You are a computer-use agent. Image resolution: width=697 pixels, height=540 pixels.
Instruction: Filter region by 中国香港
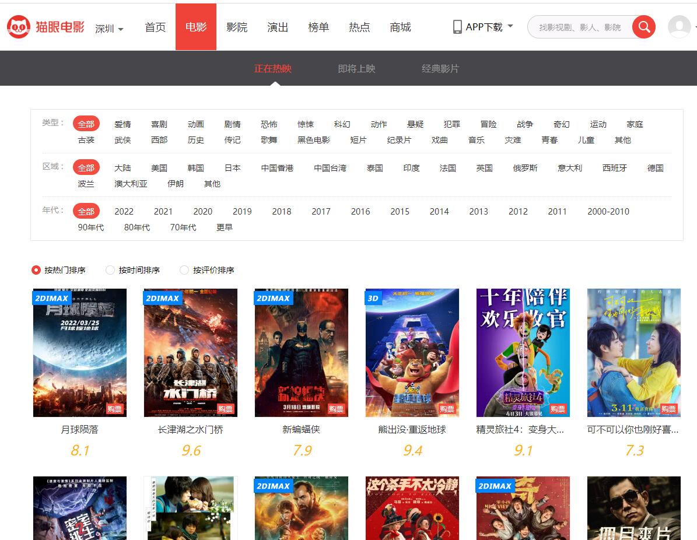278,167
